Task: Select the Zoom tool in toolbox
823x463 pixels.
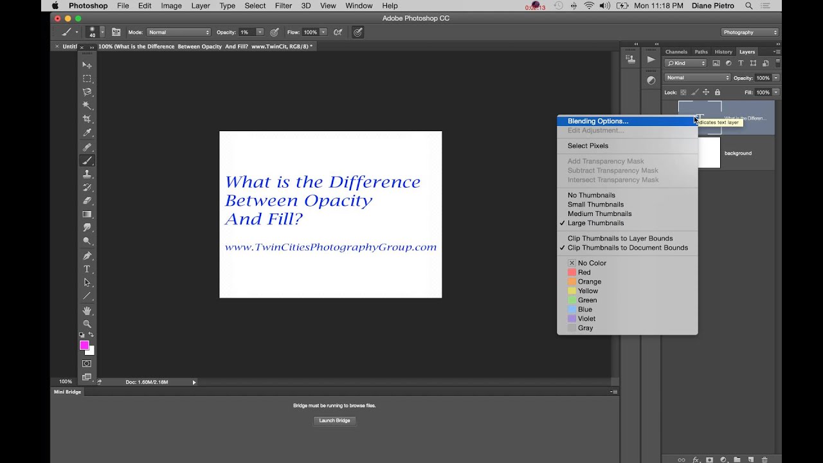Action: click(87, 323)
